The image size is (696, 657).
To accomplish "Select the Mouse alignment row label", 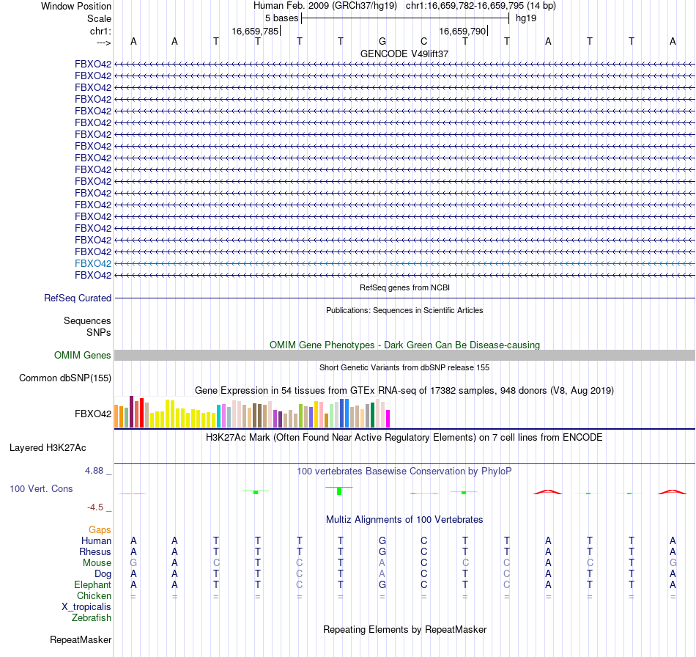I will coord(97,563).
